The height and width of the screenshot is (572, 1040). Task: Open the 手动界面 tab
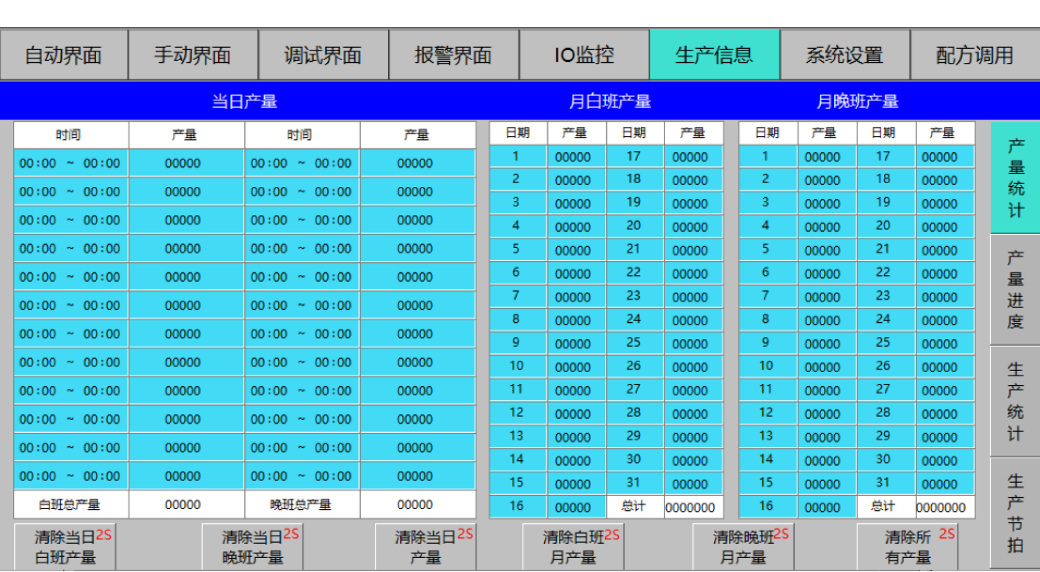click(x=193, y=55)
